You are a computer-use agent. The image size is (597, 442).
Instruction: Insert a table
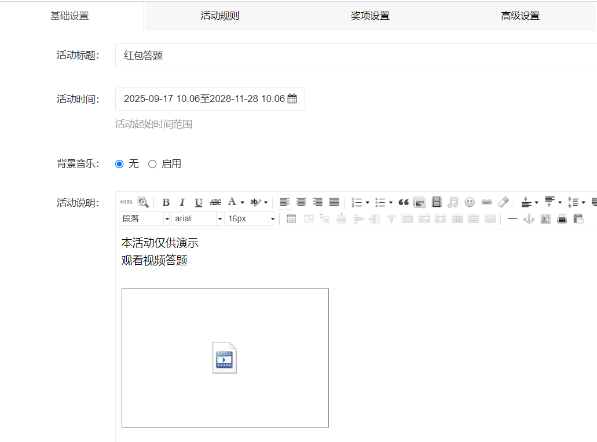[x=291, y=219]
